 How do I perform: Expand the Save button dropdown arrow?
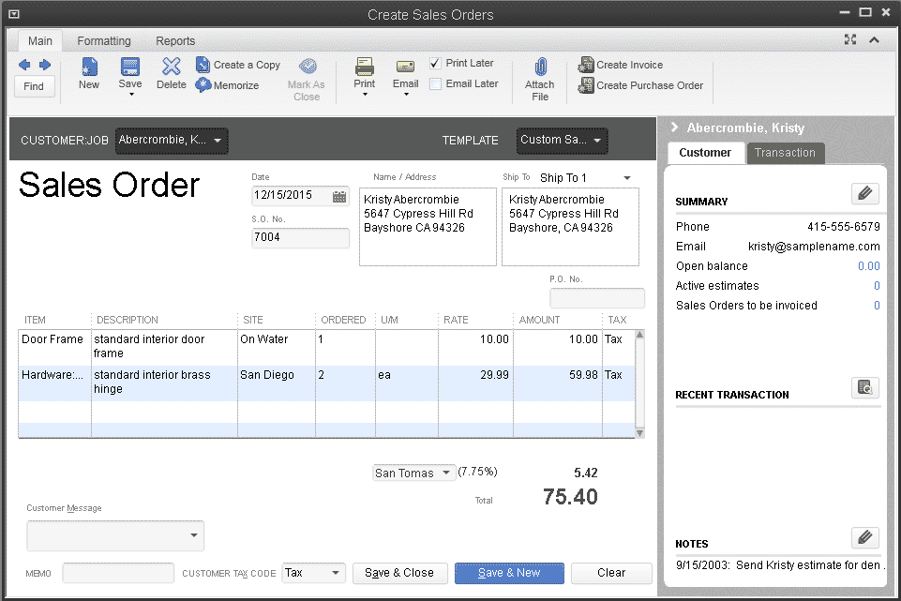pos(131,95)
